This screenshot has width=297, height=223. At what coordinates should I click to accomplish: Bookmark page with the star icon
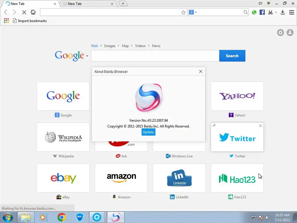(x=183, y=12)
